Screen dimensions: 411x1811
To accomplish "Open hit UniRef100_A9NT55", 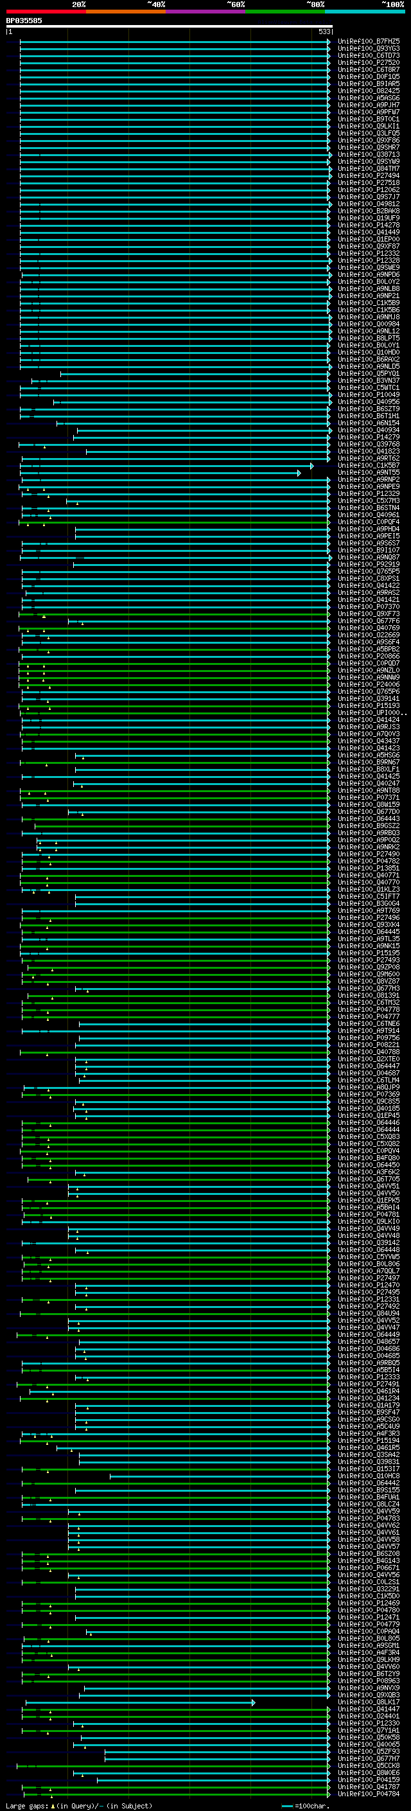I will click(369, 472).
